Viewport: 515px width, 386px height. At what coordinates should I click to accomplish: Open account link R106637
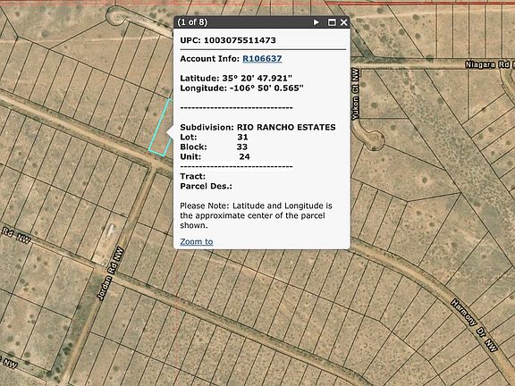262,59
